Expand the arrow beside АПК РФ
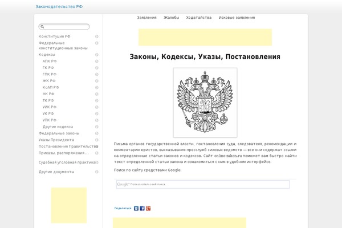This screenshot has height=228, width=342. point(97,62)
